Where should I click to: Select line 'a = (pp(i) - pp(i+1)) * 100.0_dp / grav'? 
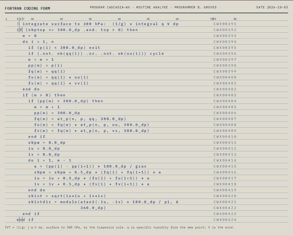coord(90,166)
